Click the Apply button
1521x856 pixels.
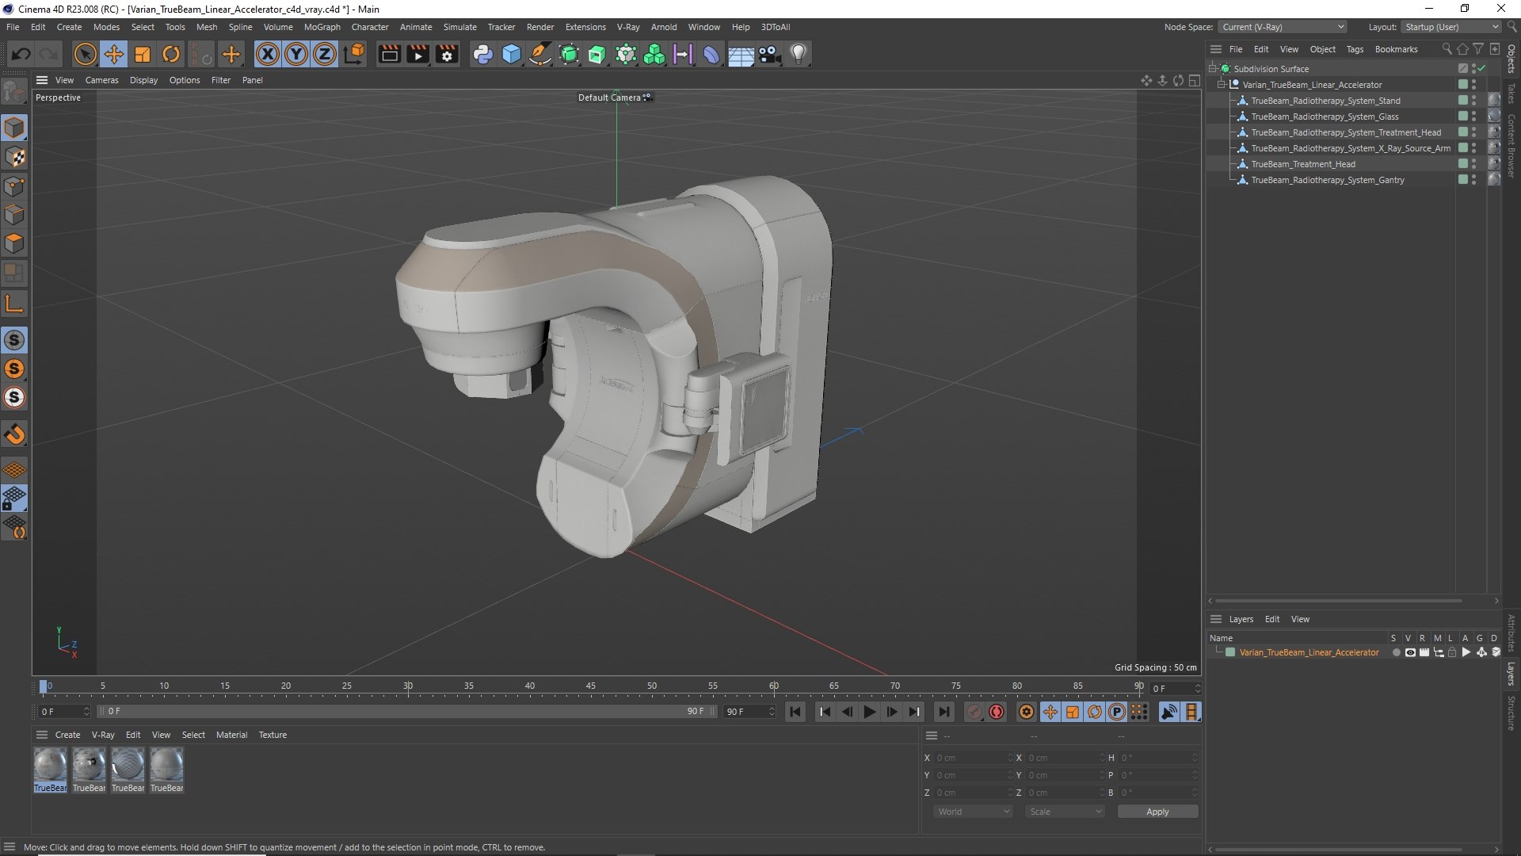(x=1157, y=812)
